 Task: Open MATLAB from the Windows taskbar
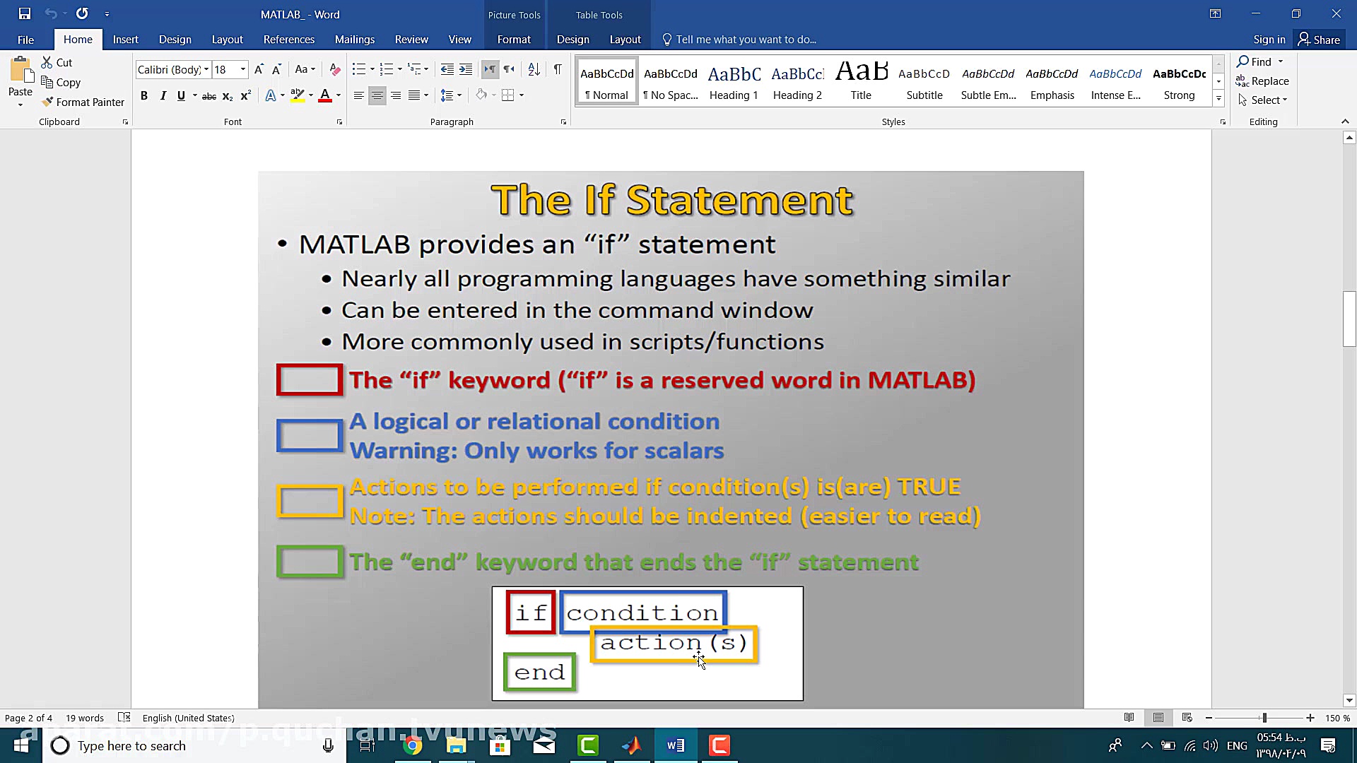631,745
